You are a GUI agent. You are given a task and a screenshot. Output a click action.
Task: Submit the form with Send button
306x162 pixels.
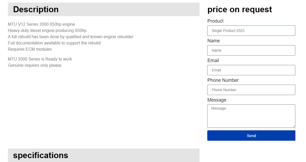click(251, 135)
